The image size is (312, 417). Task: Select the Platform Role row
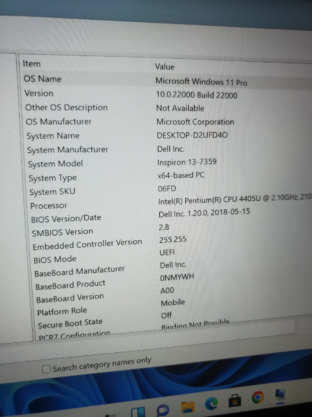87,310
